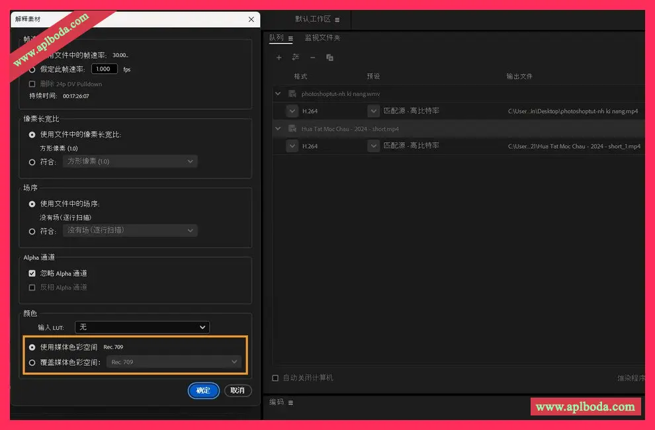Confirm with the 确定 button
Viewport: 655px width, 430px height.
203,390
